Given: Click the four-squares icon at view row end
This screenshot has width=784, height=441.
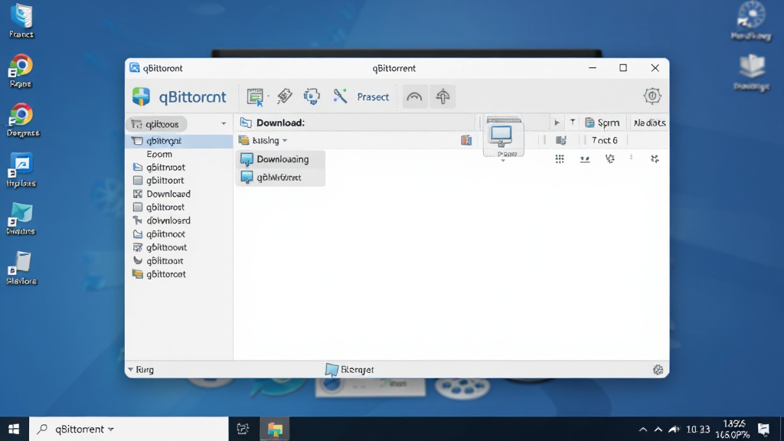Looking at the screenshot, I should pyautogui.click(x=655, y=159).
